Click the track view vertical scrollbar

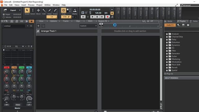click(161, 69)
